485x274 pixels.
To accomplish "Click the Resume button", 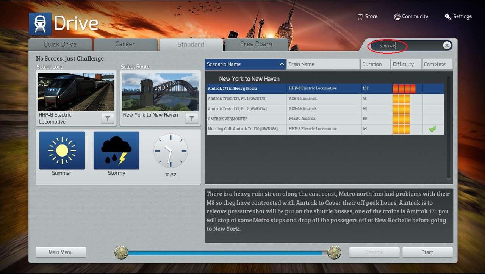I will point(374,252).
